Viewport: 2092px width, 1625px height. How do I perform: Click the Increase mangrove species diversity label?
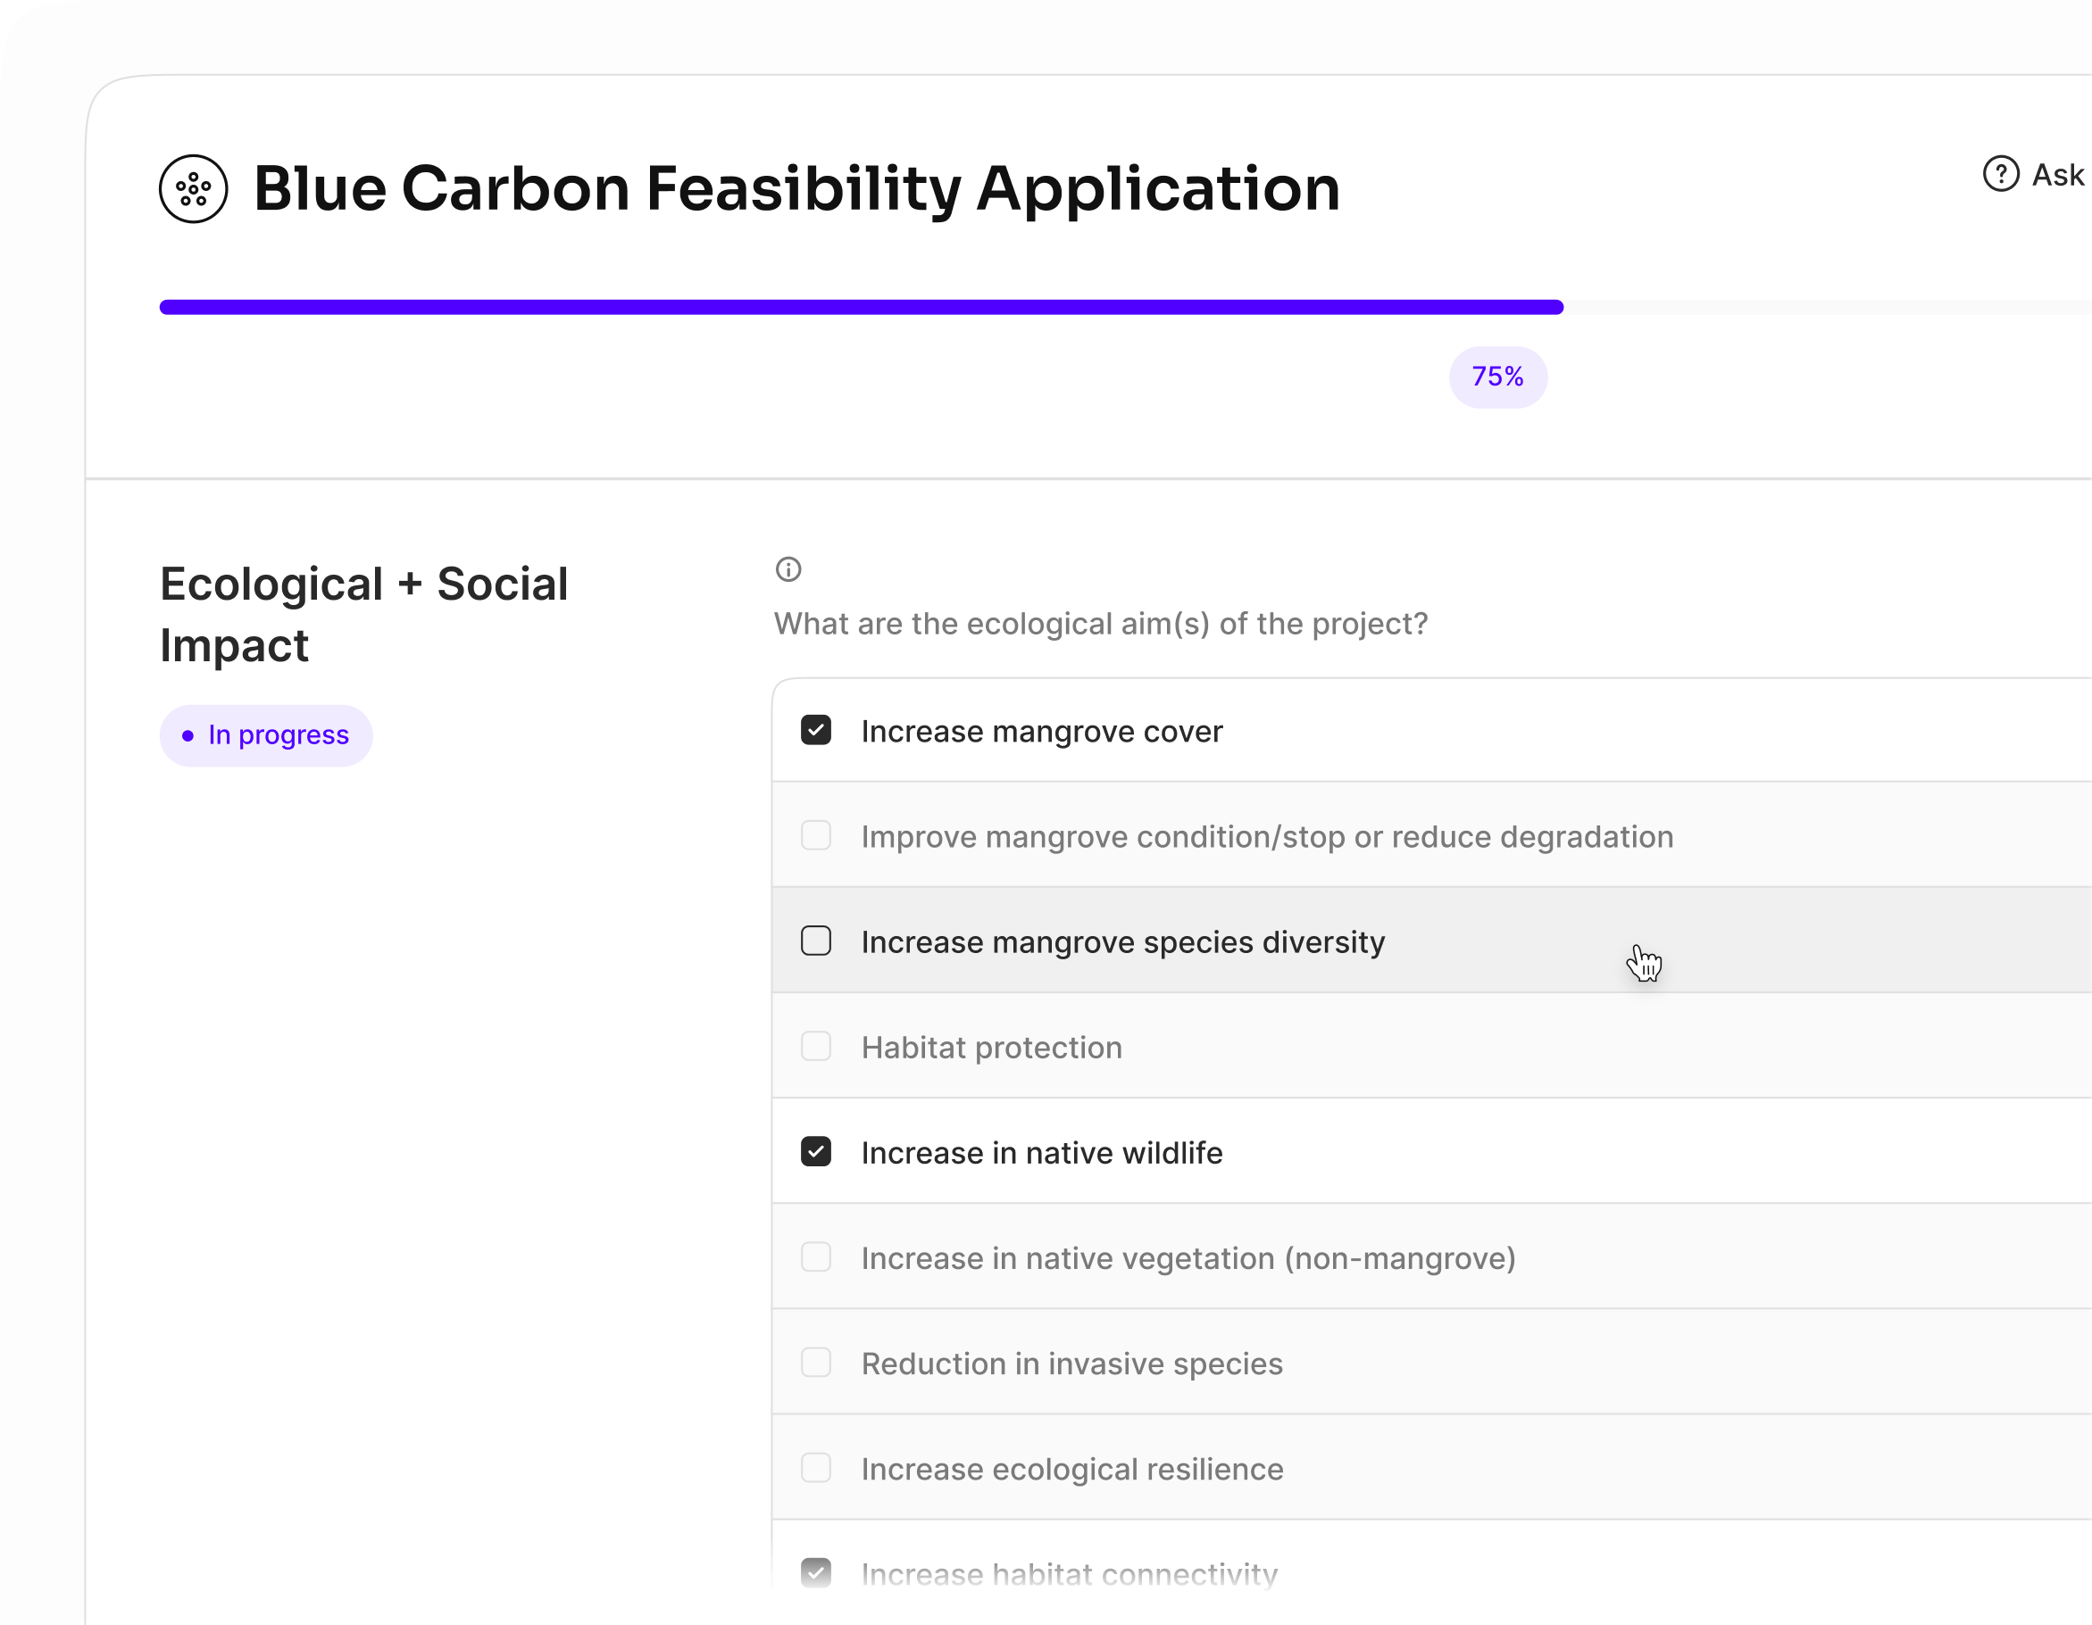pos(1121,942)
